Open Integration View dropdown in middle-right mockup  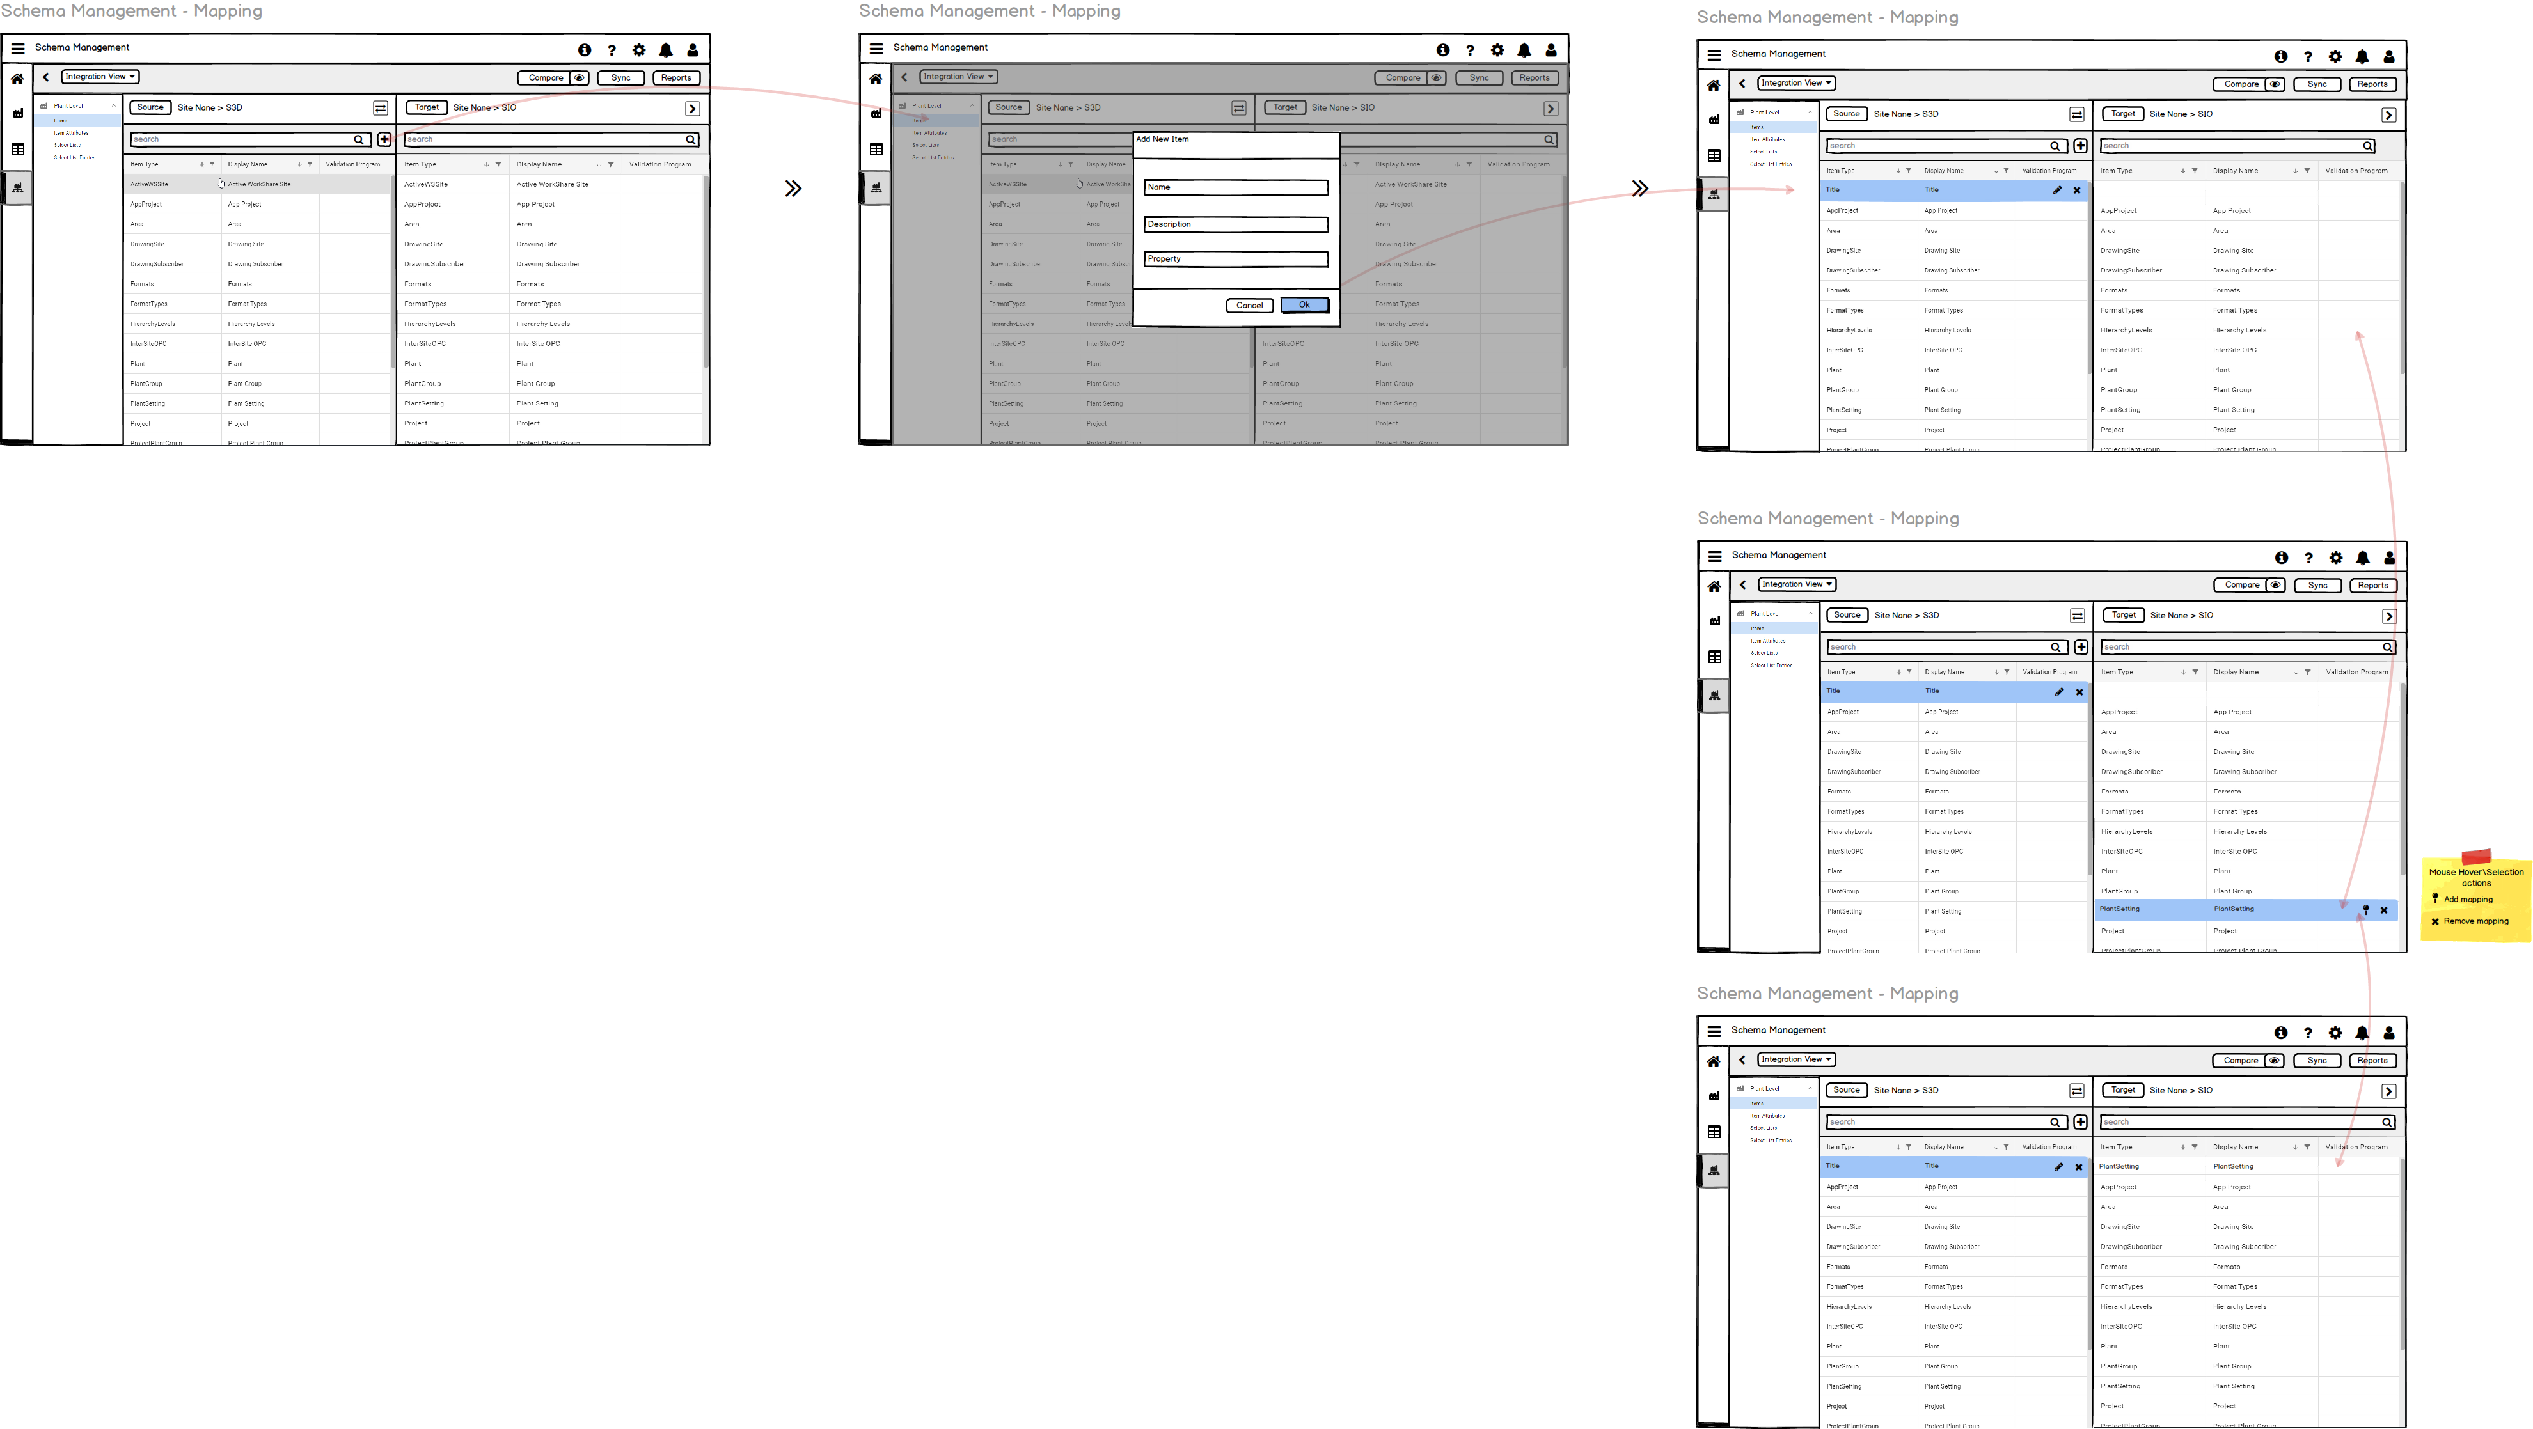coord(1797,584)
